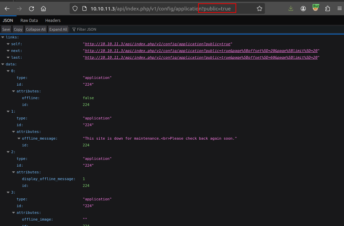The height and width of the screenshot is (226, 344).
Task: Open the Downloads arrow icon
Action: point(291,9)
